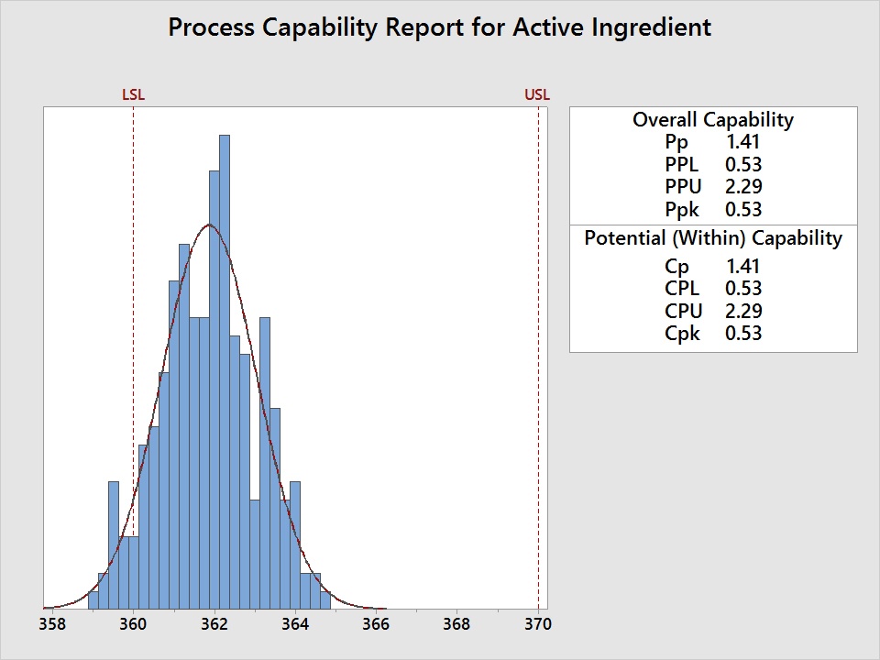Click the dashed USL reference line

[538, 367]
